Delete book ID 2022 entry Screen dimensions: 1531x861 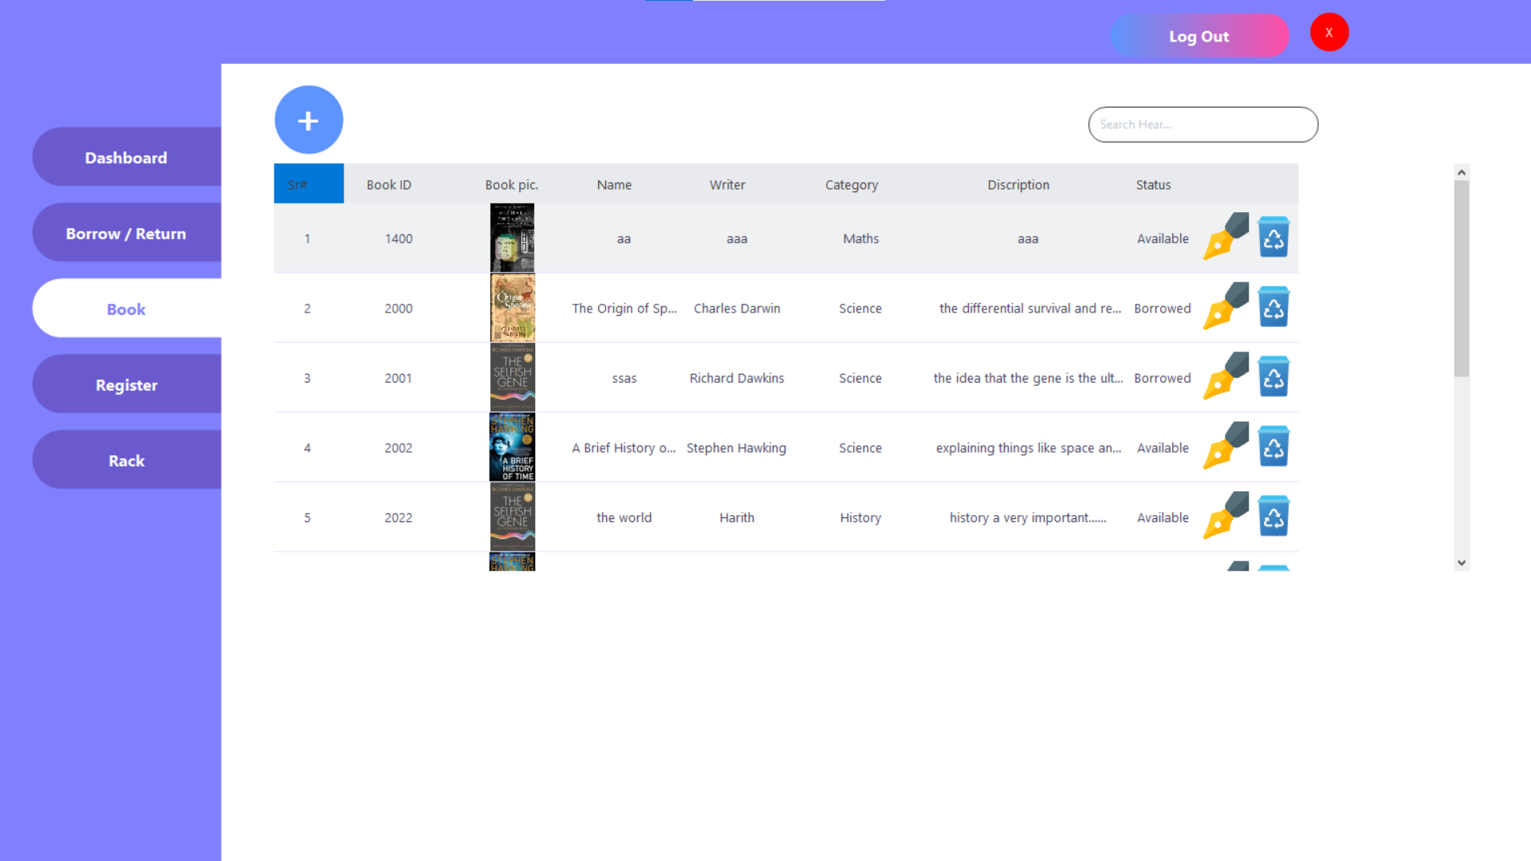point(1273,516)
